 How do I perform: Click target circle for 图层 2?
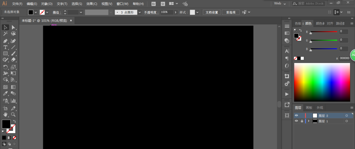pos(346,116)
